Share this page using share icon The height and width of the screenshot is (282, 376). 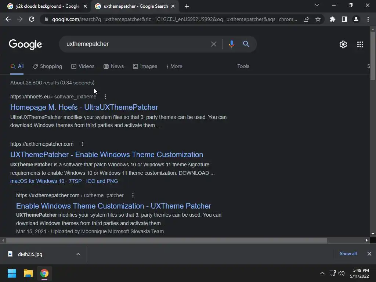coord(306,19)
